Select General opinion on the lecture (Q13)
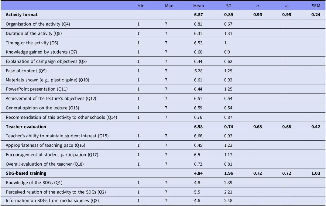The width and height of the screenshot is (326, 206). [x=42, y=108]
